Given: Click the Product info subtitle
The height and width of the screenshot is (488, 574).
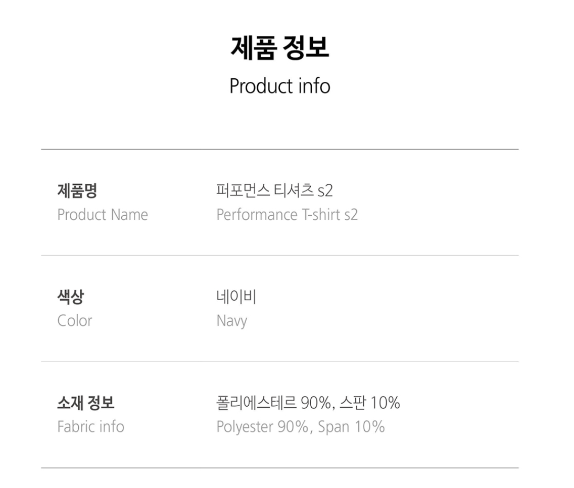Looking at the screenshot, I should [x=279, y=85].
